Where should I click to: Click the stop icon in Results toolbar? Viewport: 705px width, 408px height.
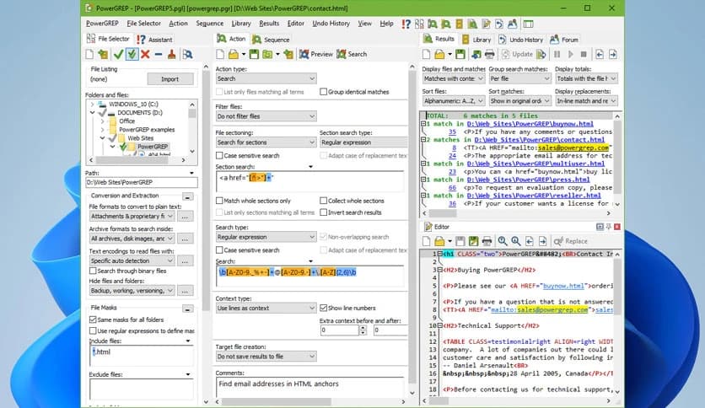(584, 54)
